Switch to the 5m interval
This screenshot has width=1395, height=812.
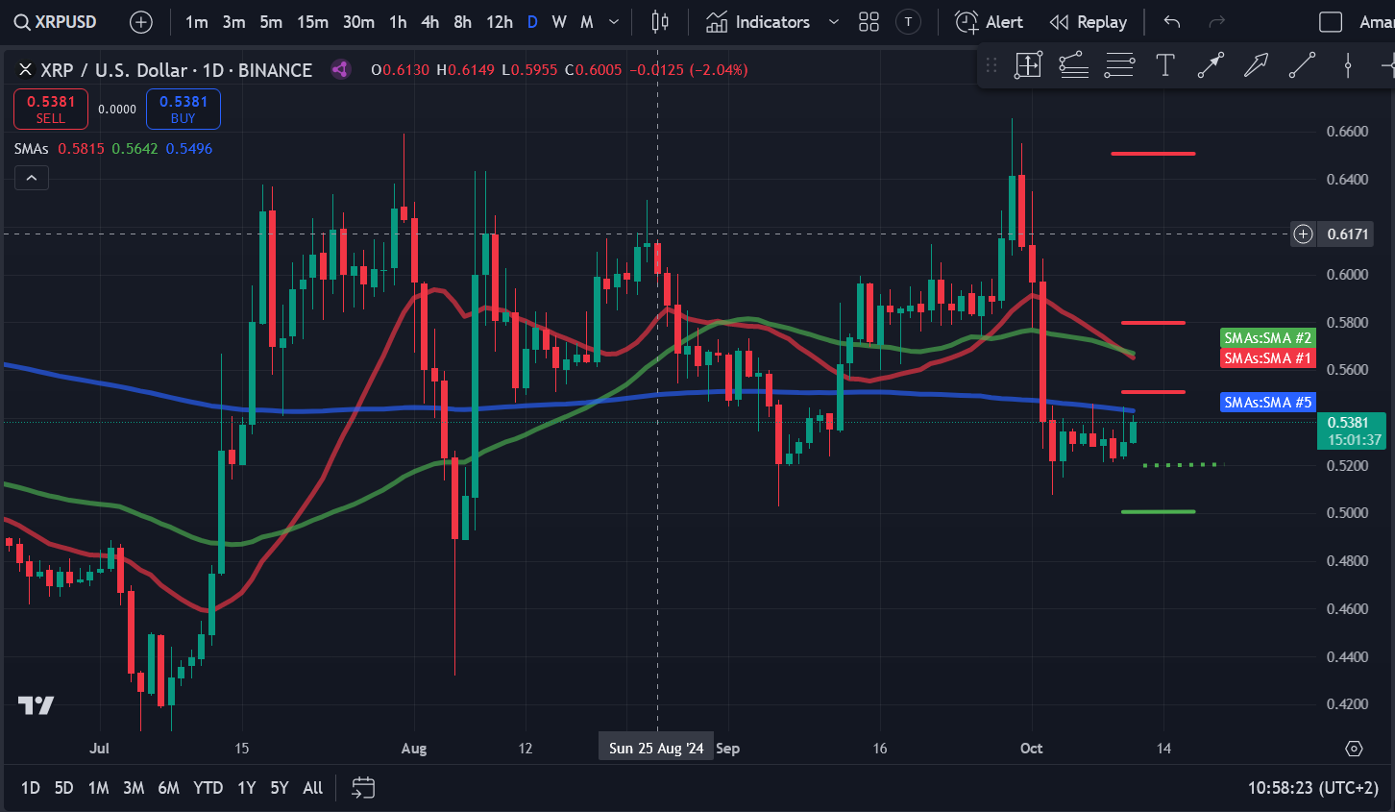(271, 21)
